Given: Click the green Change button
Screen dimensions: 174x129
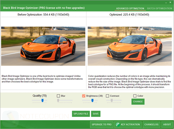Looking at the screenshot, I should 138,102.
